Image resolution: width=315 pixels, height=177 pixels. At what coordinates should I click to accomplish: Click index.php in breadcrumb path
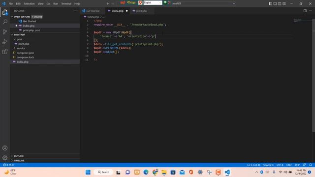tap(93, 17)
